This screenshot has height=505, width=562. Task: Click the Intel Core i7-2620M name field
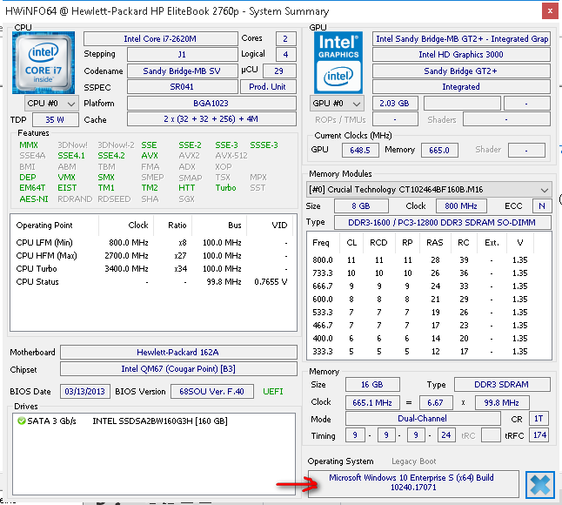tap(160, 38)
